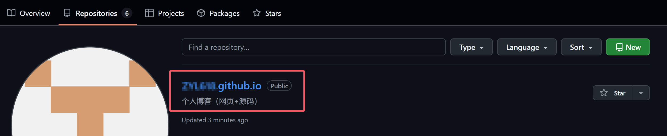Click the Overview book icon
Viewport: 667px width, 136px height.
click(x=11, y=13)
